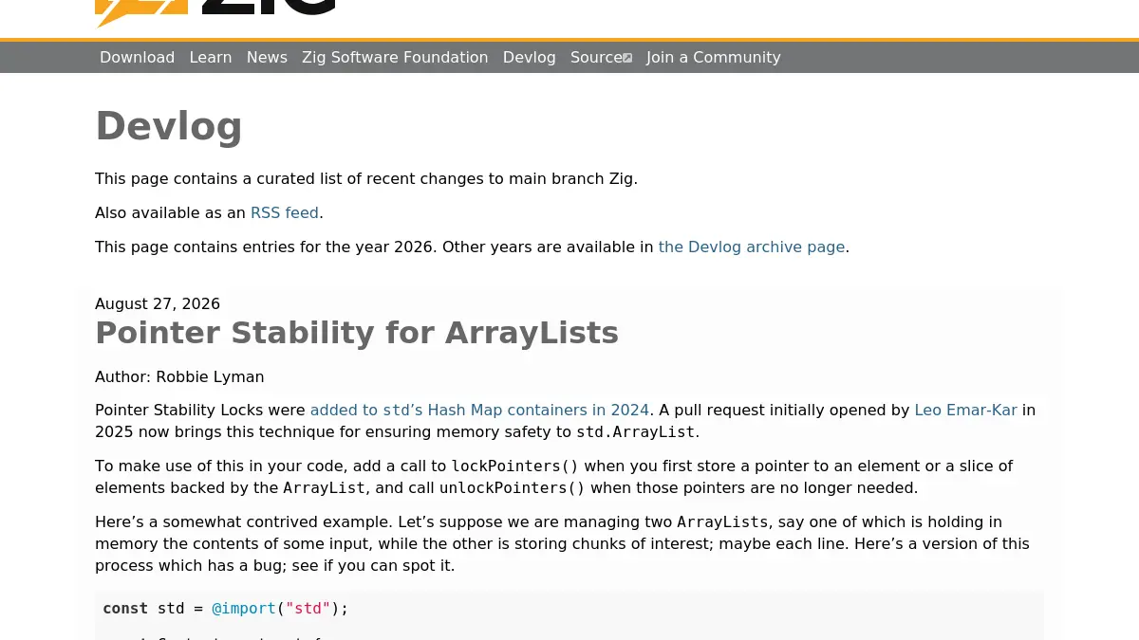Open Join a Community page
The width and height of the screenshot is (1139, 640).
click(714, 57)
